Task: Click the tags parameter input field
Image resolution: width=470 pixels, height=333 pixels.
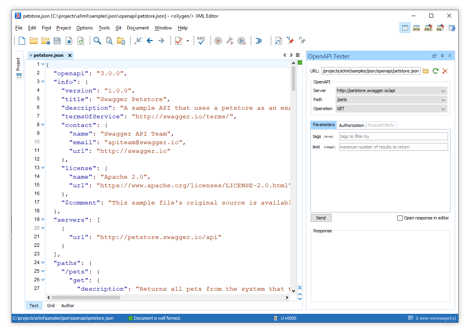Action: click(x=393, y=136)
